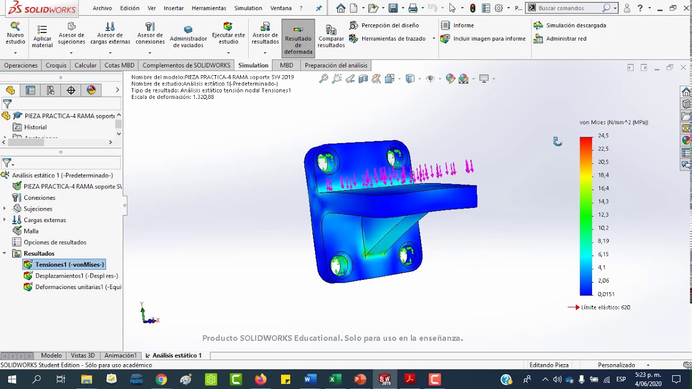This screenshot has width=692, height=389.
Task: Open Aplicar material tool
Action: [x=42, y=36]
